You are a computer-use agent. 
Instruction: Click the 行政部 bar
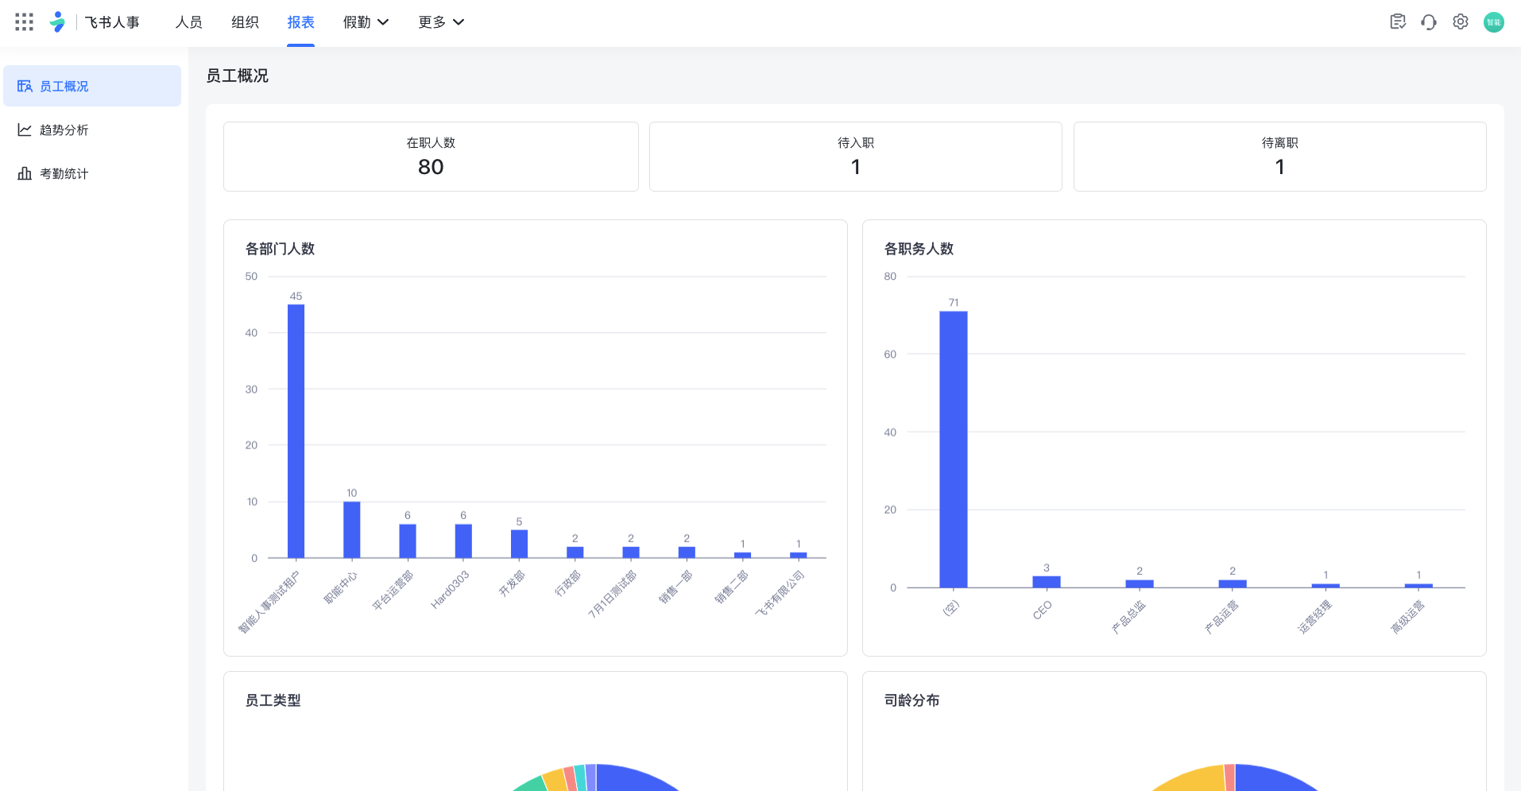pyautogui.click(x=575, y=553)
